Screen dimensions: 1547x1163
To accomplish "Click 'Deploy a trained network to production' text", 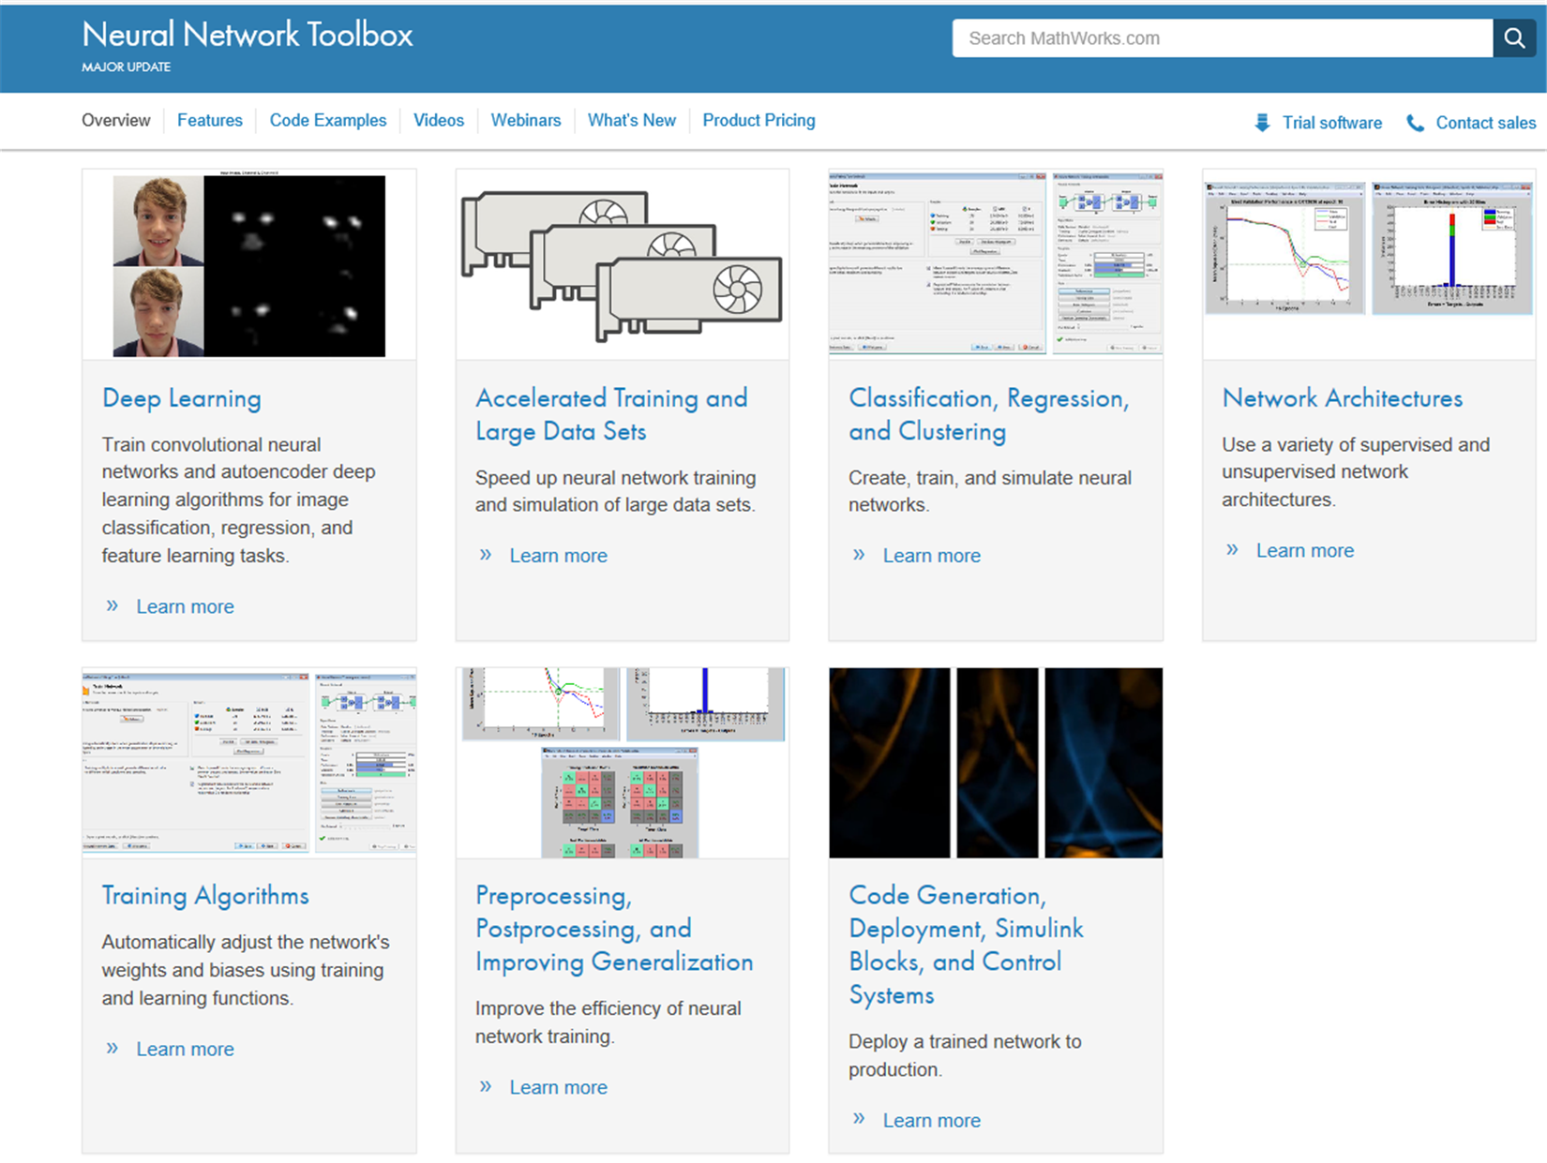I will (965, 1055).
